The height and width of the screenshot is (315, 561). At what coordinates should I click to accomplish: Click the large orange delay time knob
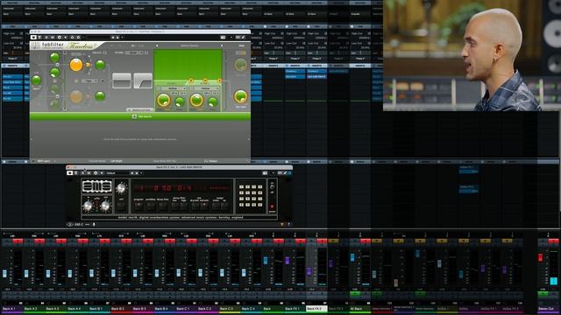pyautogui.click(x=76, y=65)
